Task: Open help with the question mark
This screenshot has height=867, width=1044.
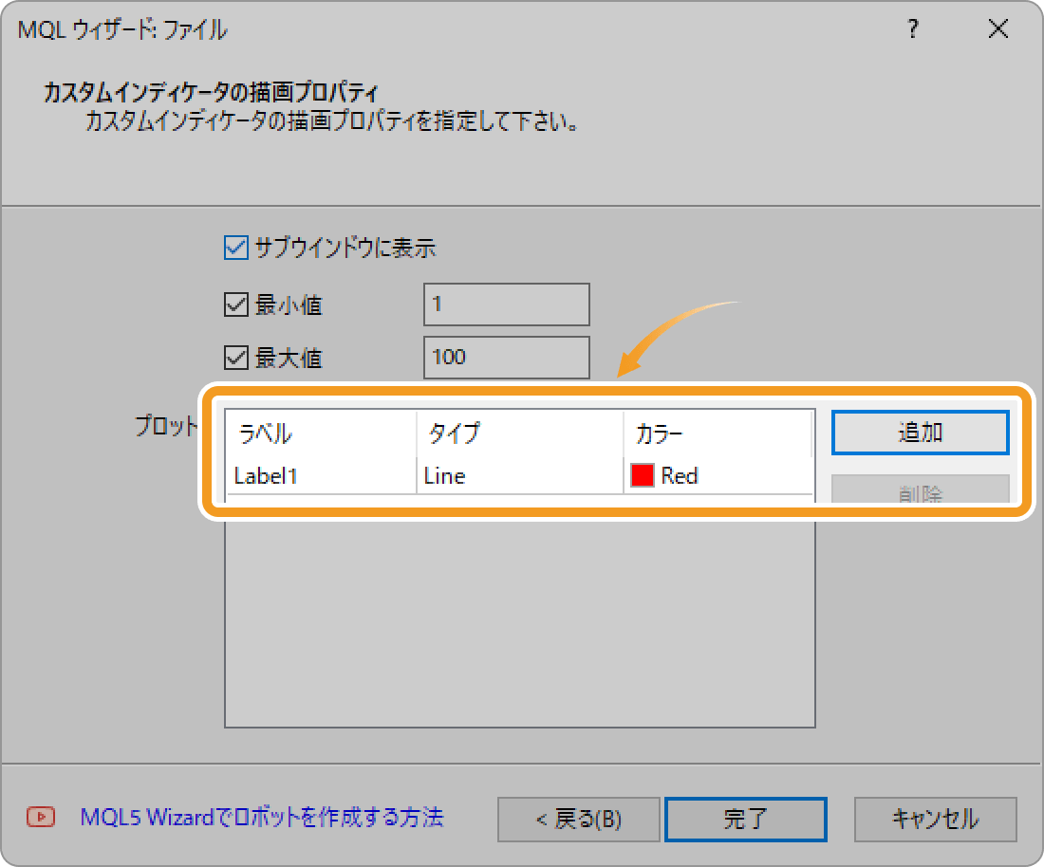Action: pos(913,28)
